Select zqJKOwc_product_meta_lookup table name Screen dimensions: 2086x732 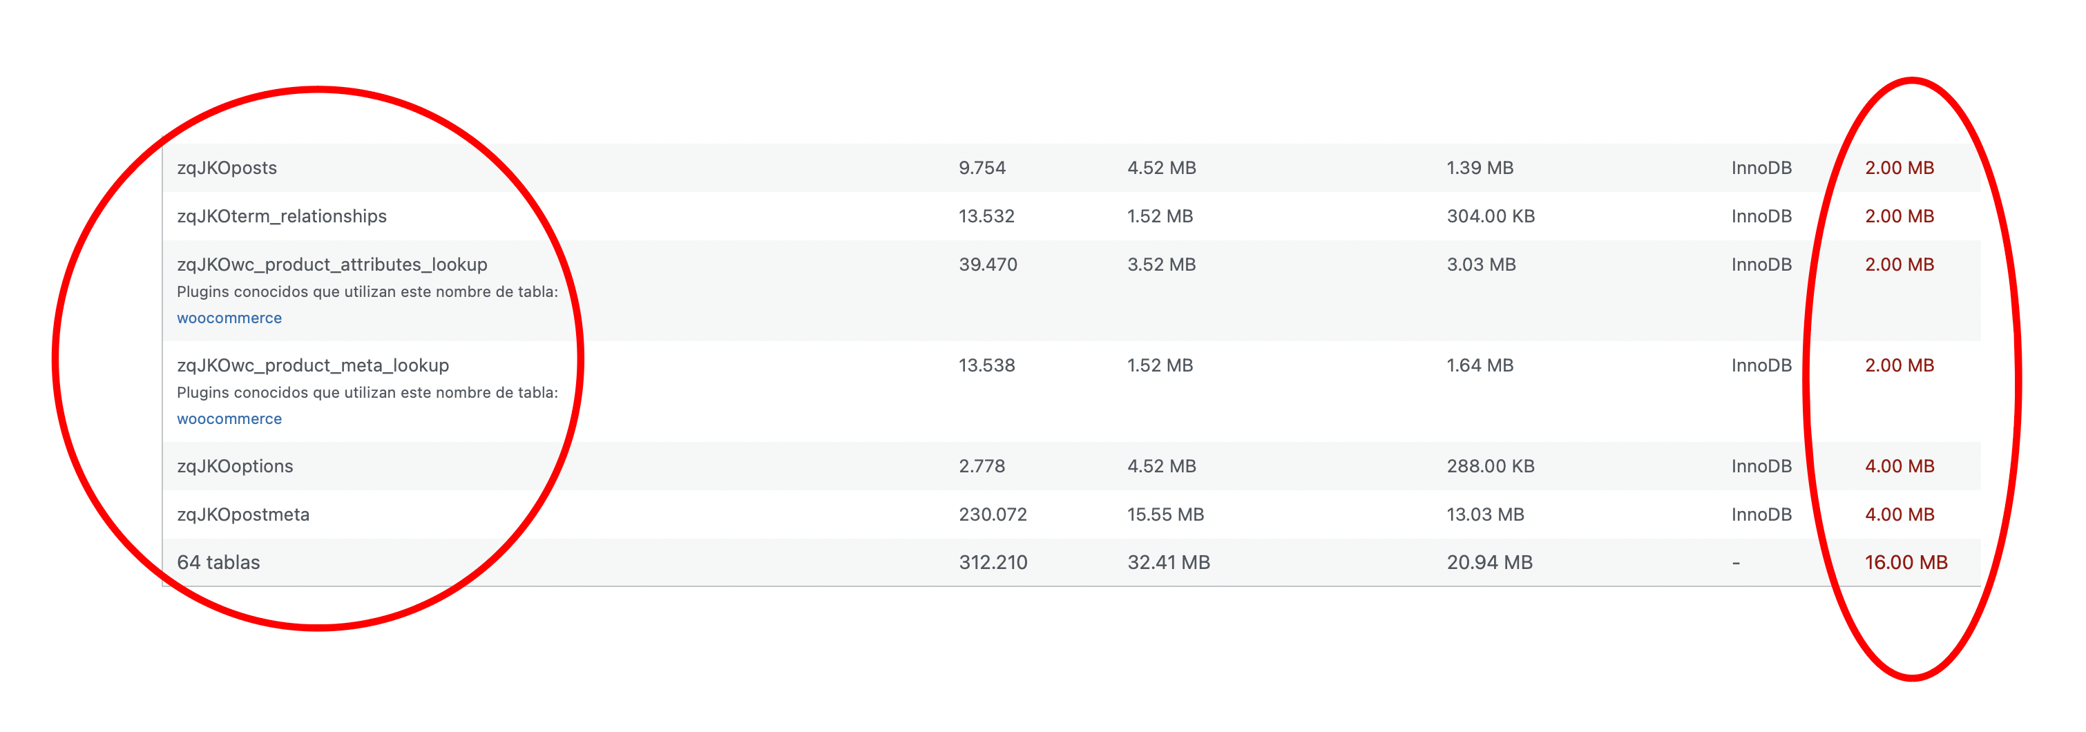tap(313, 365)
